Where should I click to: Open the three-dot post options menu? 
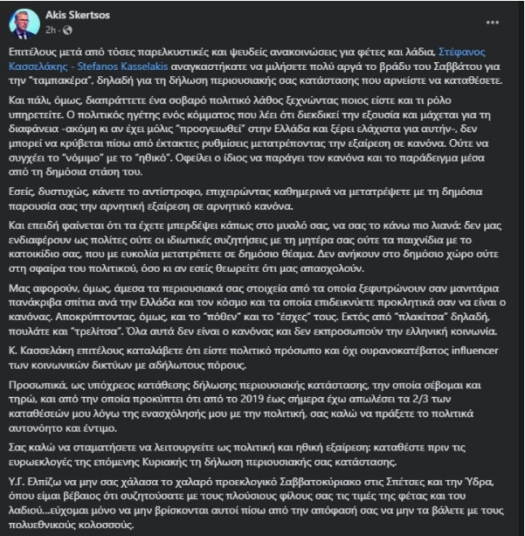click(492, 23)
